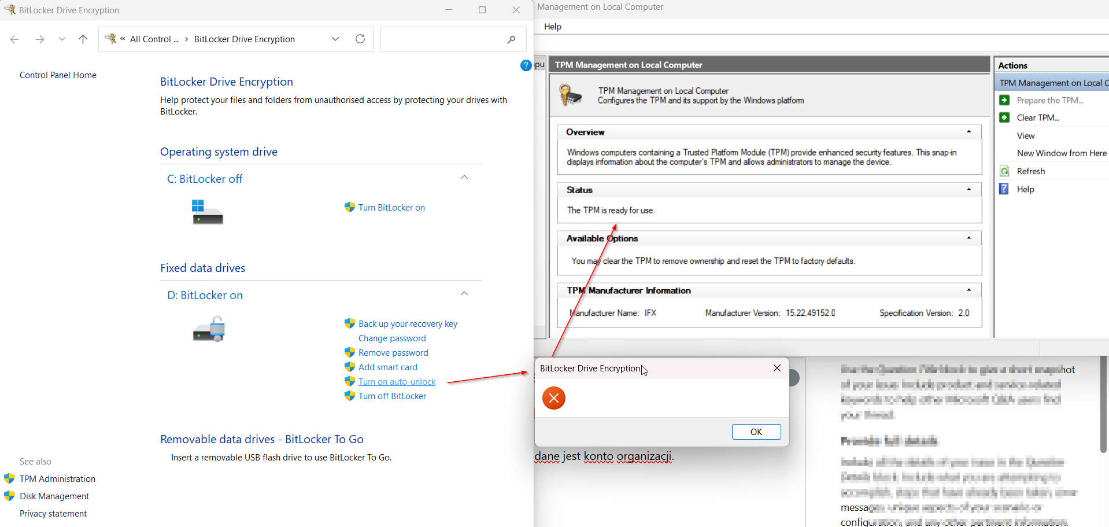Click the Turn off BitLocker link
Image resolution: width=1109 pixels, height=527 pixels.
coord(392,396)
